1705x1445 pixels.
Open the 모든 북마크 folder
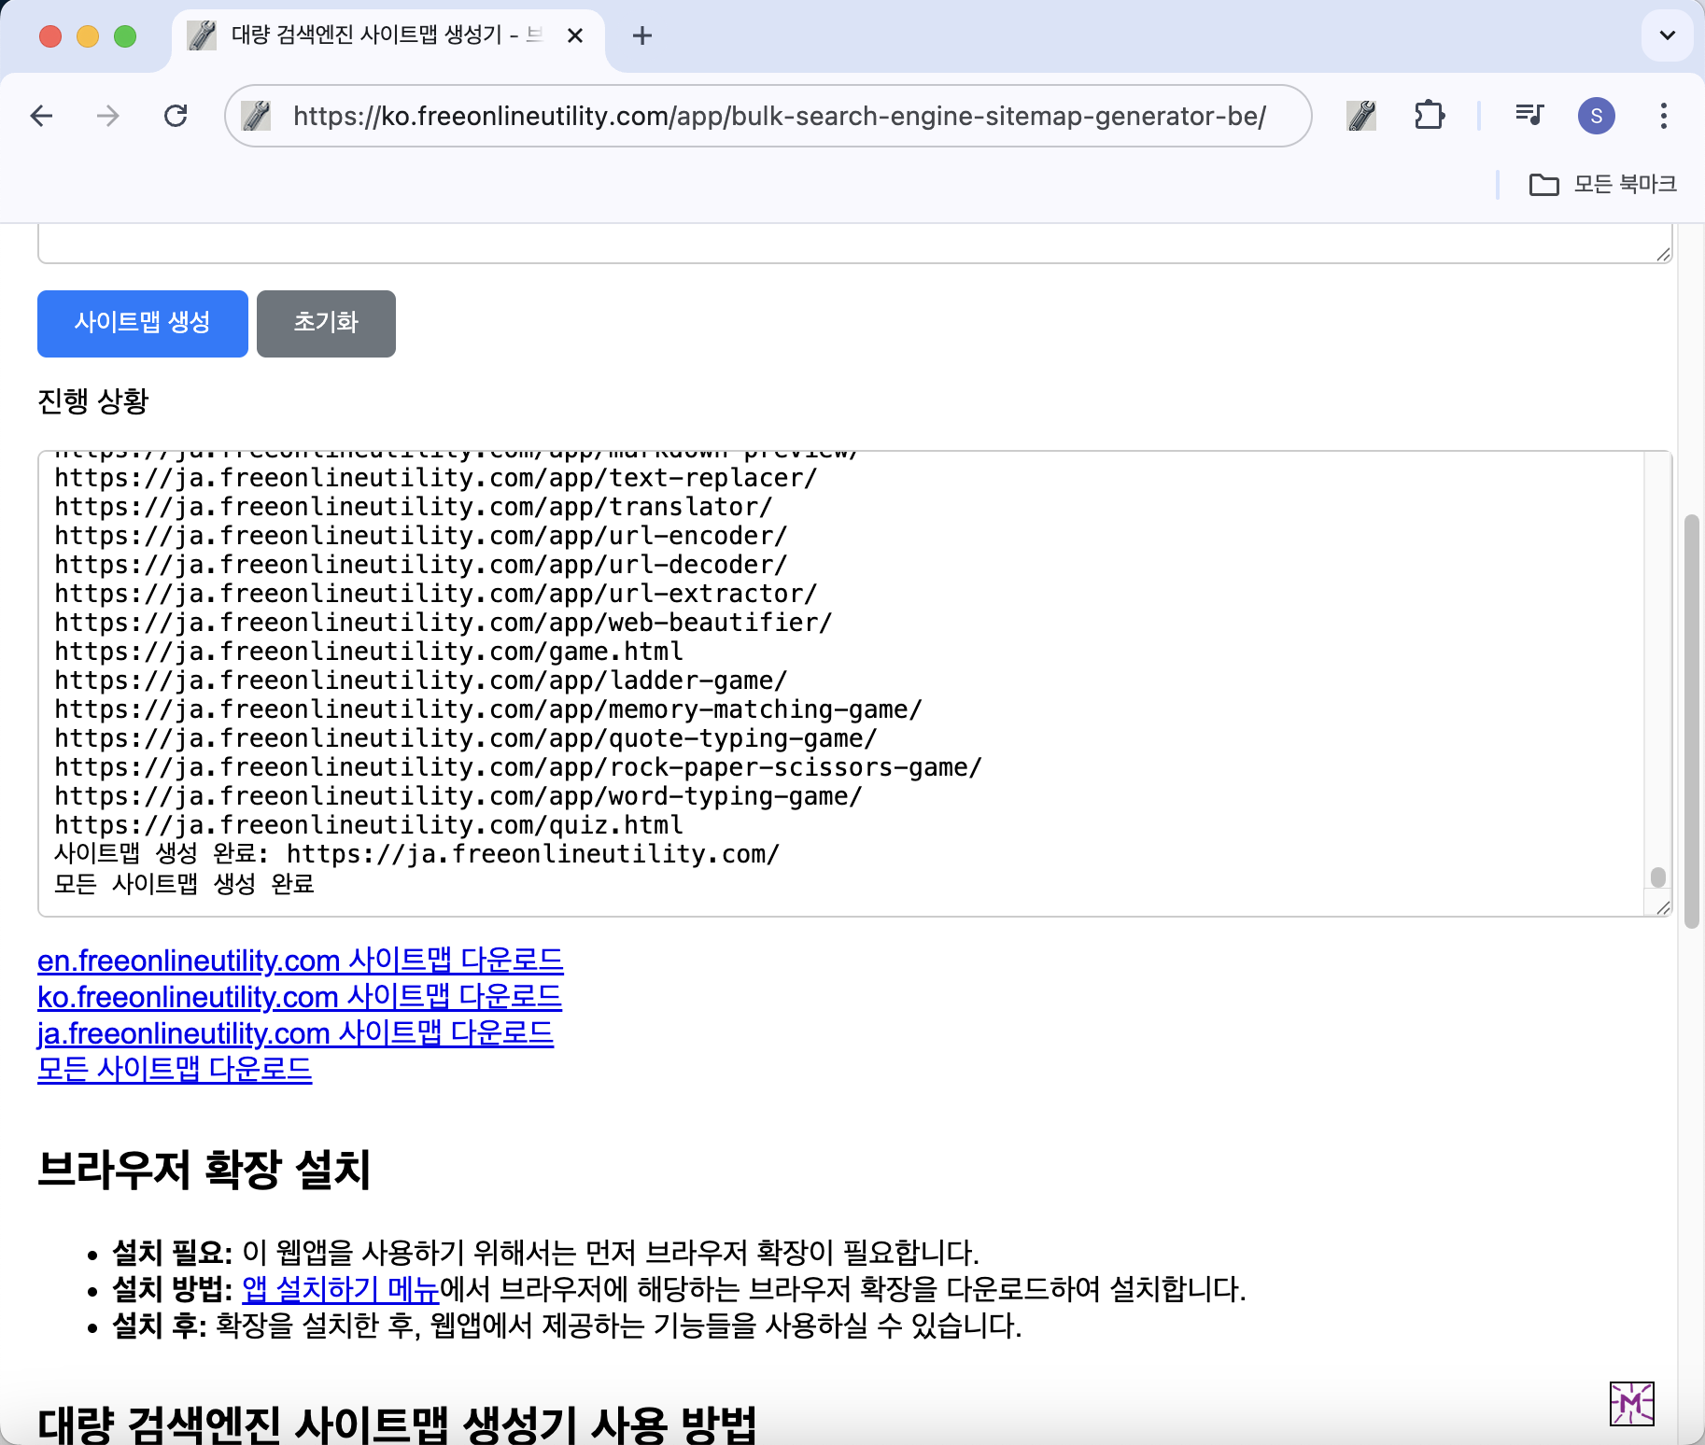point(1603,184)
